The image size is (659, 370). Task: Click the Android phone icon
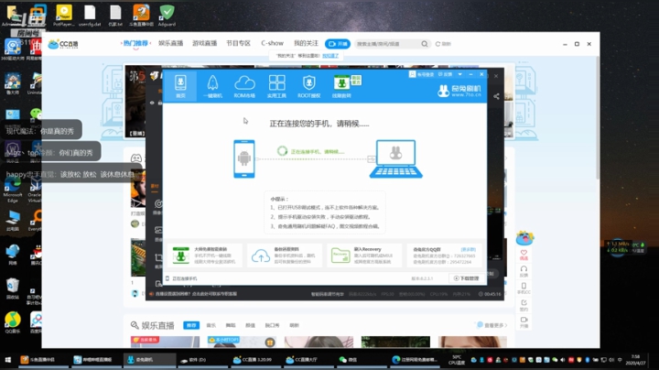tap(244, 159)
